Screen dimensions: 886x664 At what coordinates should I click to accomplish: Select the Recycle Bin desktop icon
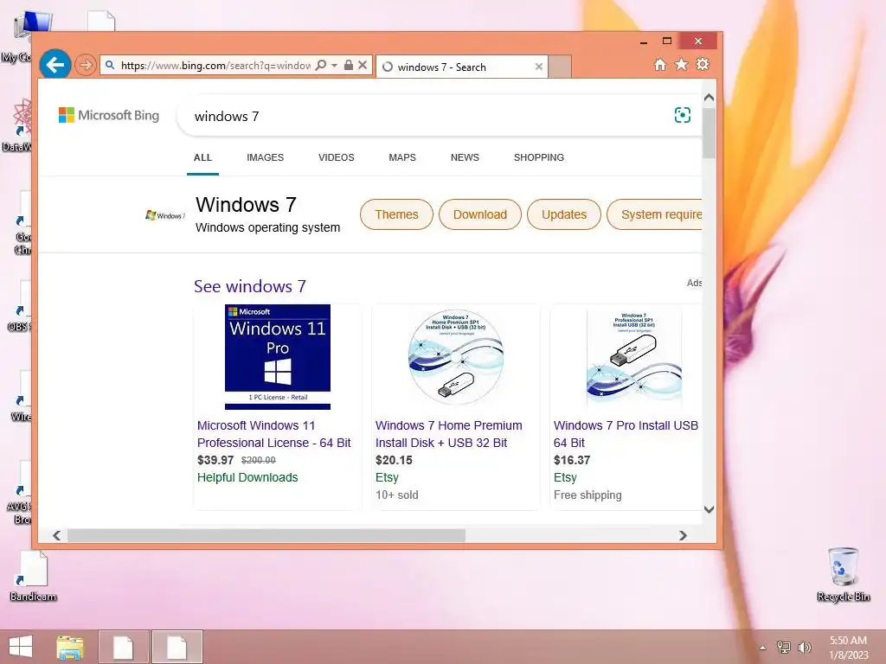point(843,574)
